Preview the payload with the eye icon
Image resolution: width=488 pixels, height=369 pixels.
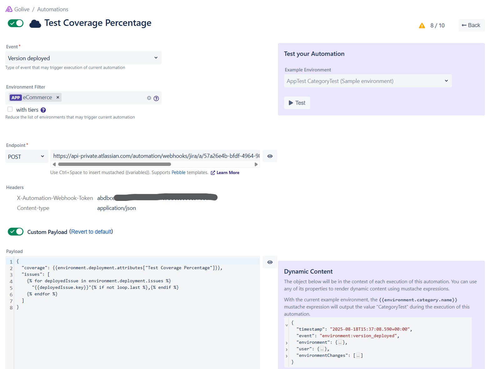pos(270,262)
